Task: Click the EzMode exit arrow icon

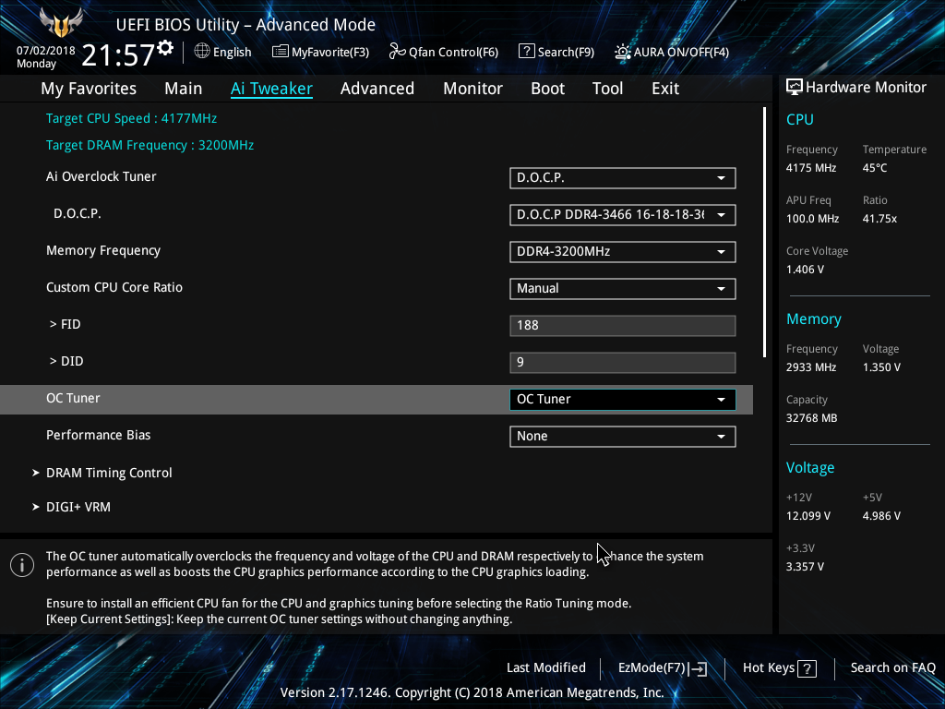Action: (x=698, y=668)
